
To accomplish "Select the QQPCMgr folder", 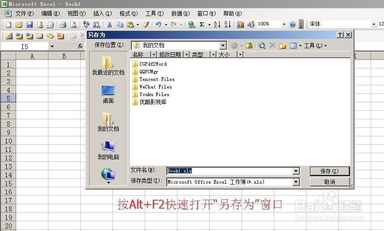I will click(145, 71).
